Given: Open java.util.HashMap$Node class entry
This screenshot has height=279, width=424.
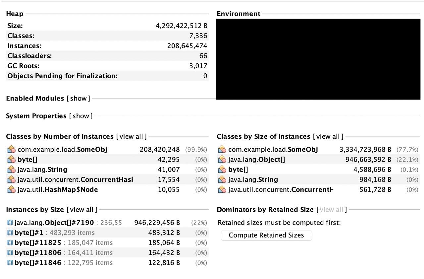Looking at the screenshot, I should point(58,190).
